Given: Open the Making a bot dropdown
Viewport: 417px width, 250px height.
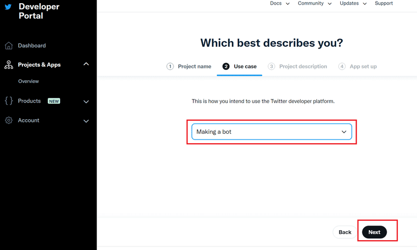Looking at the screenshot, I should tap(272, 132).
